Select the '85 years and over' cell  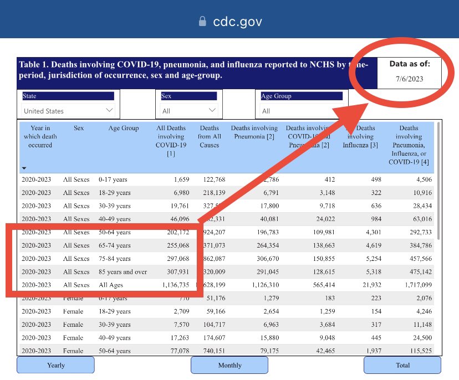click(123, 272)
